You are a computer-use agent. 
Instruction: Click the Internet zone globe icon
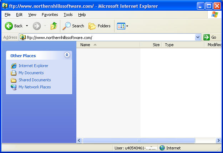tap(162, 148)
